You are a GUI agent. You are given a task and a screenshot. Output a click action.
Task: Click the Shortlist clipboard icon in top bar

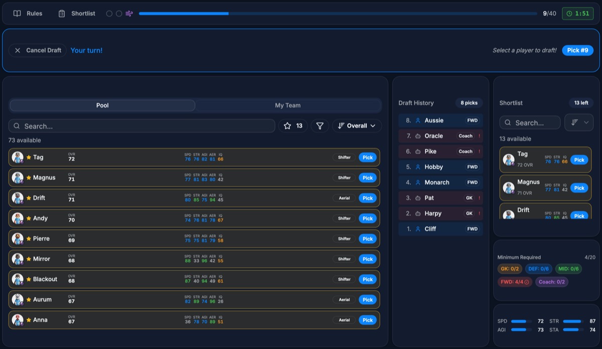62,14
